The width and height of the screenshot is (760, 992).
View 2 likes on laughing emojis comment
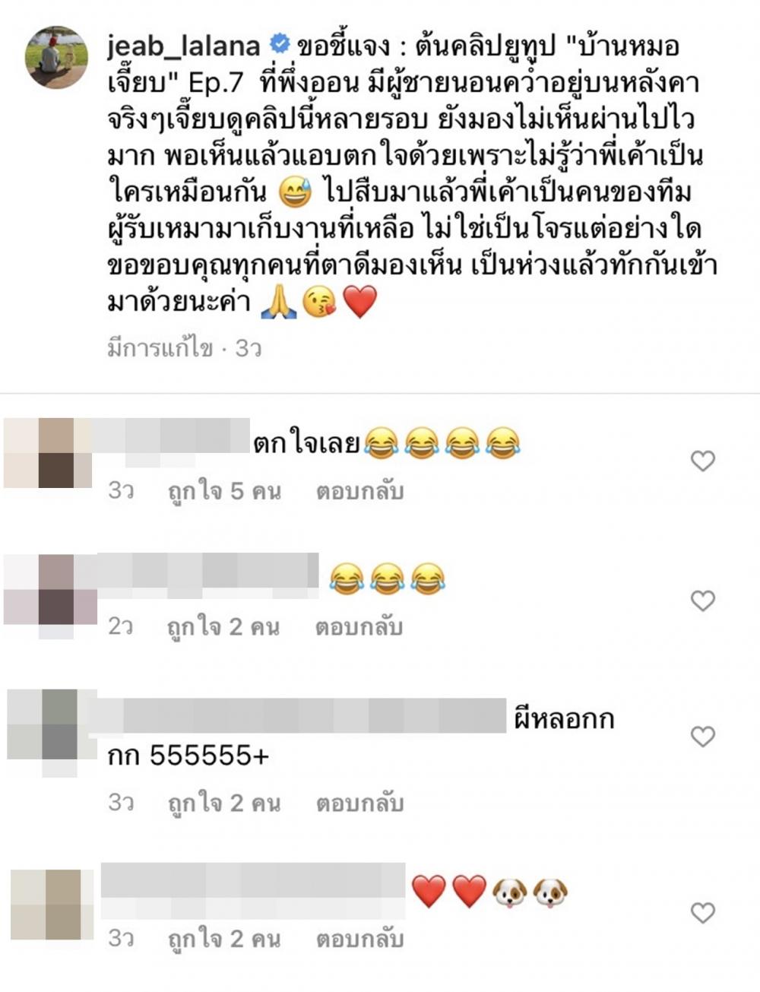(x=224, y=627)
